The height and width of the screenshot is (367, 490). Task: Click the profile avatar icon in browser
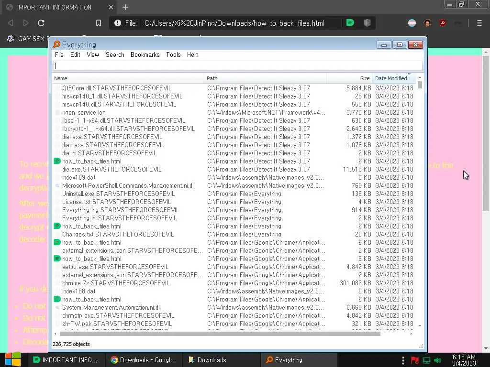point(427,23)
